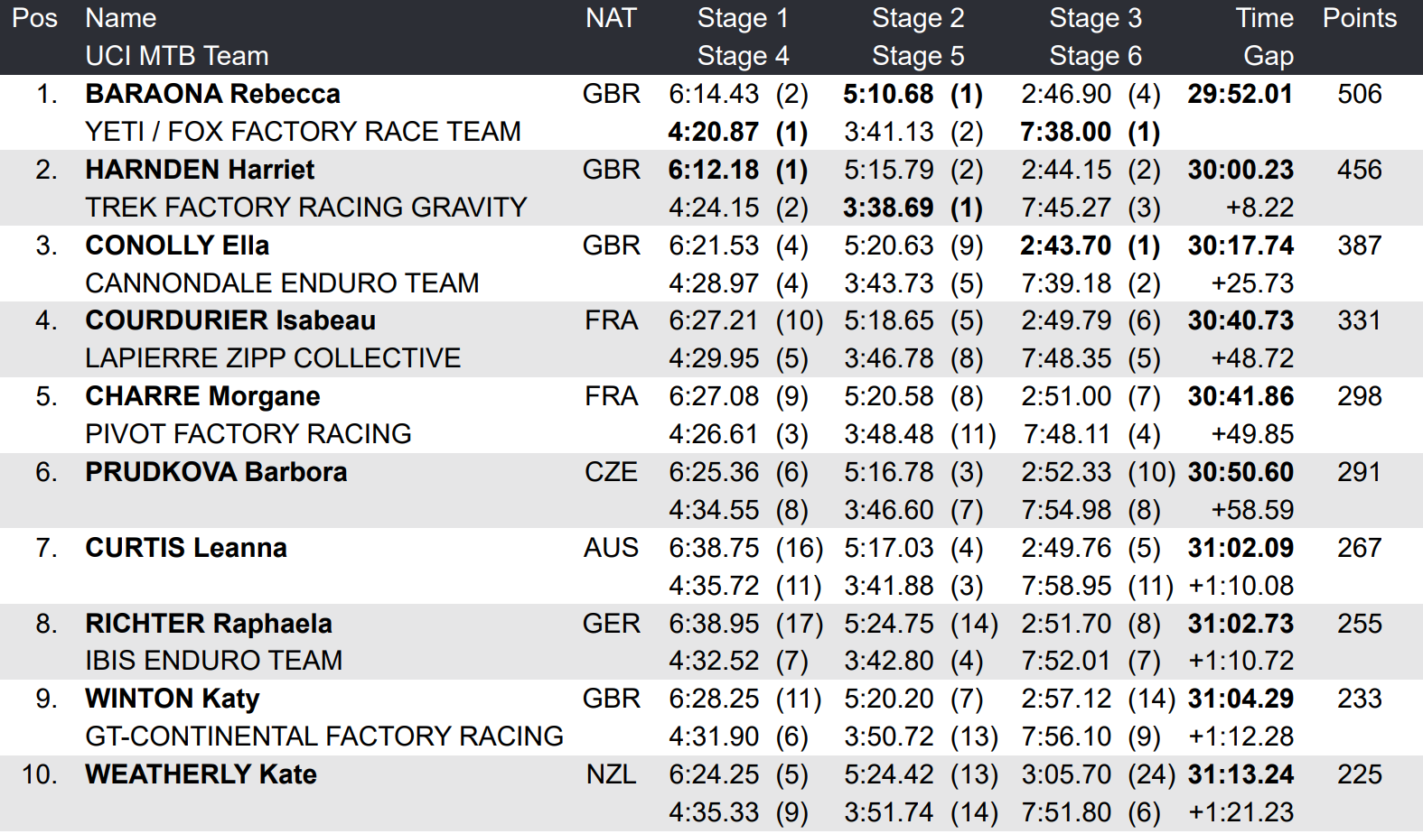Image resolution: width=1423 pixels, height=834 pixels.
Task: Select YETI / FOX FACTORY RACE TEAM text
Action: tap(303, 132)
